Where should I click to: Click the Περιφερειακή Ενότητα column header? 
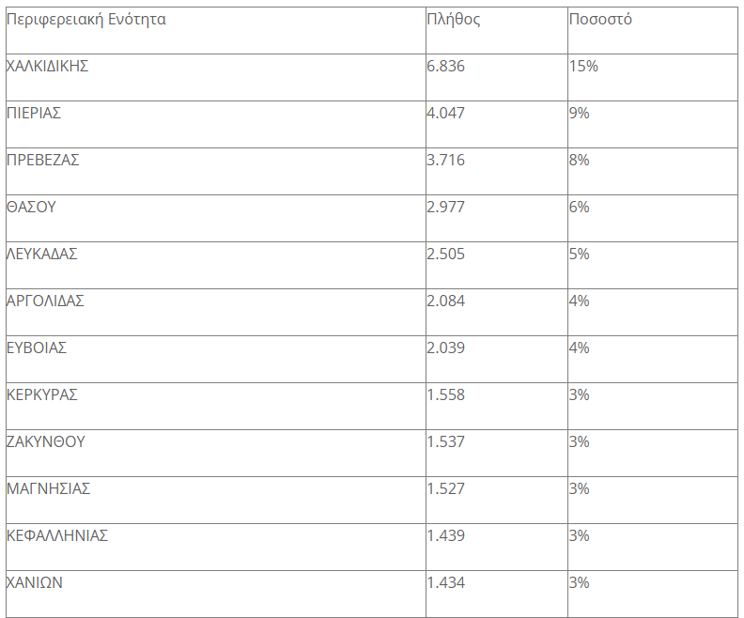86,20
